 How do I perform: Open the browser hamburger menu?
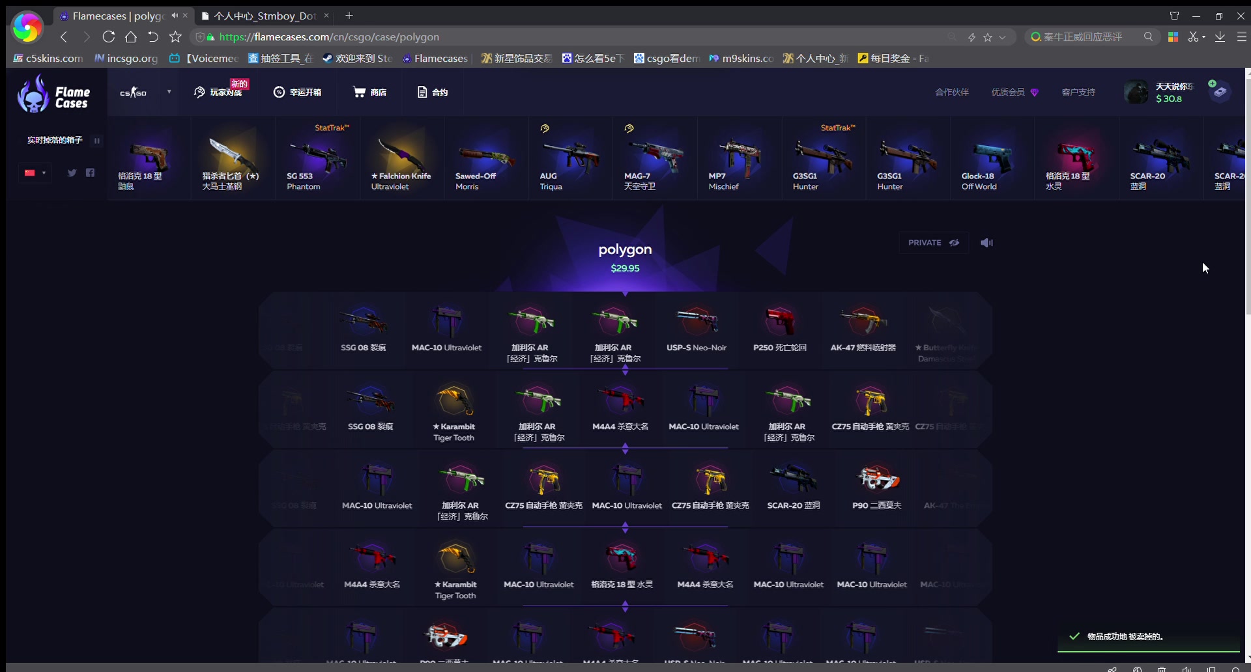(1241, 37)
